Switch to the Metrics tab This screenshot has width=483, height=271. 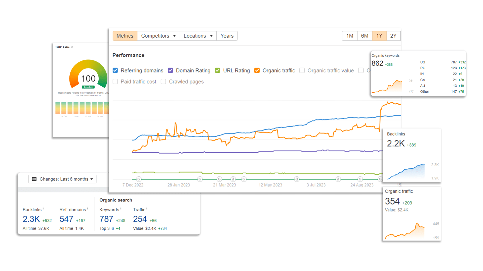125,36
